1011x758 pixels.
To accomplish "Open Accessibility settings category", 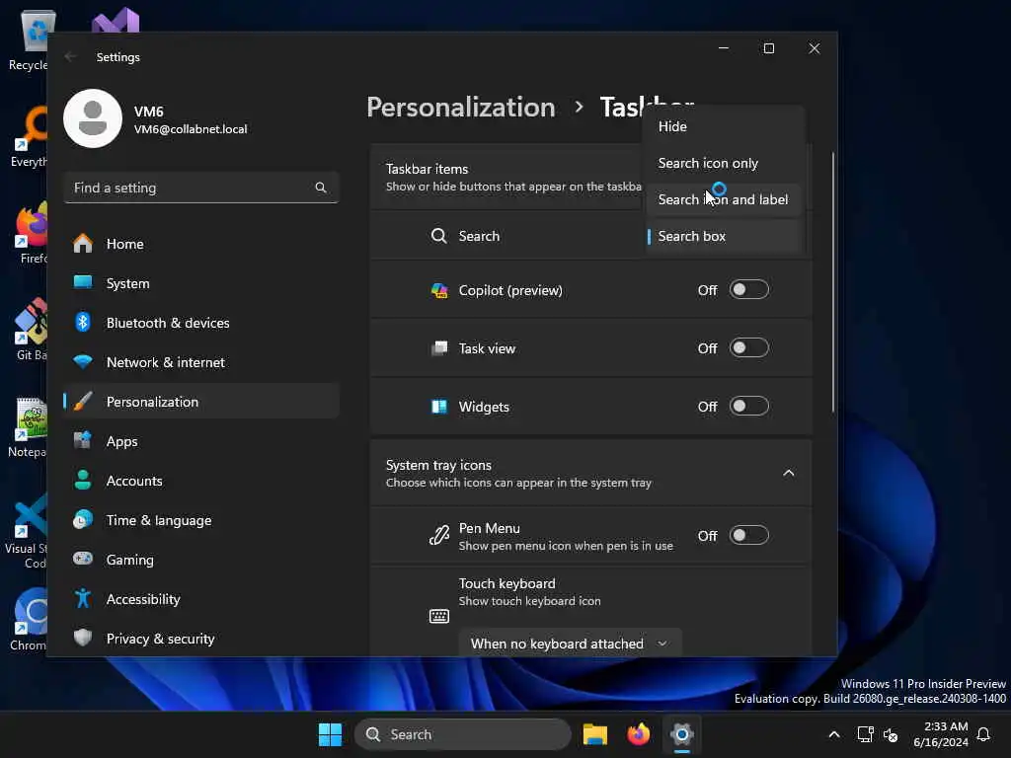I will point(201,599).
